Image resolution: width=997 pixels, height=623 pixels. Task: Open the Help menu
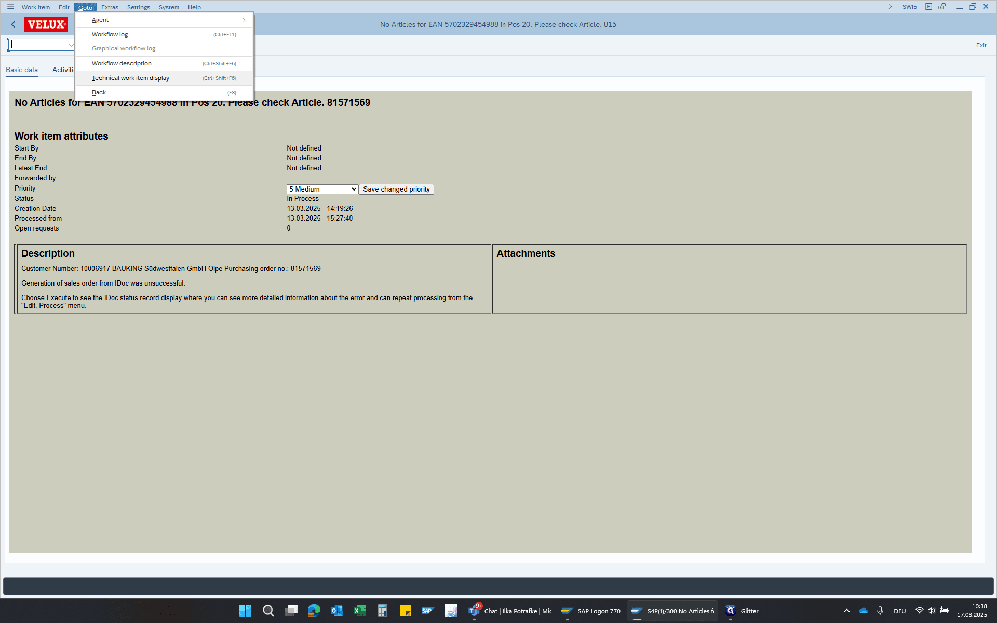[x=194, y=7]
